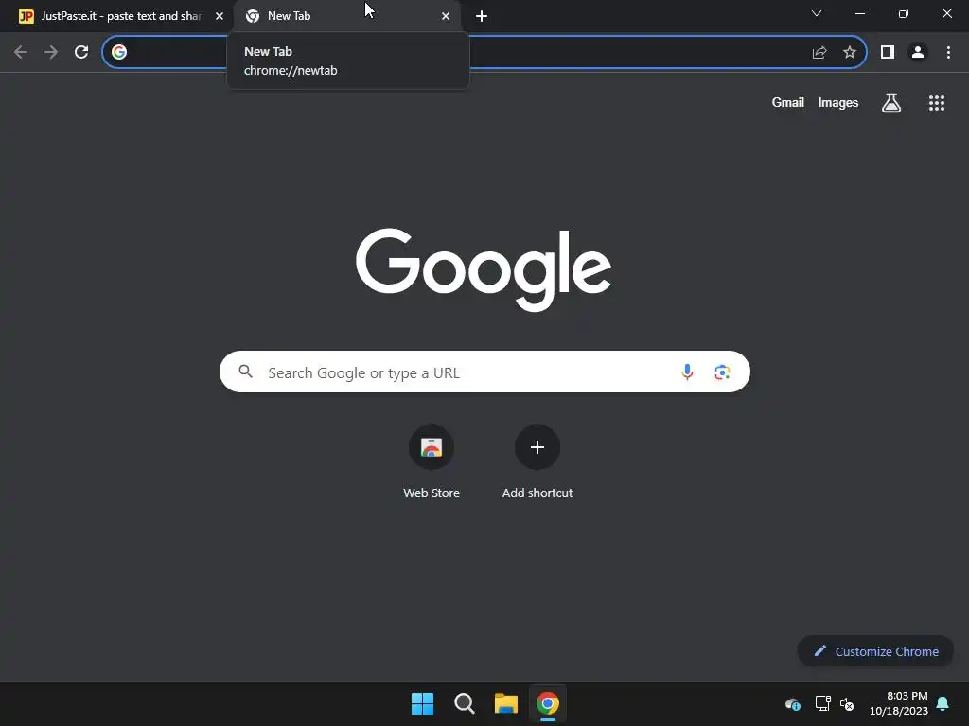Open Images link
The height and width of the screenshot is (726, 969).
tap(838, 102)
